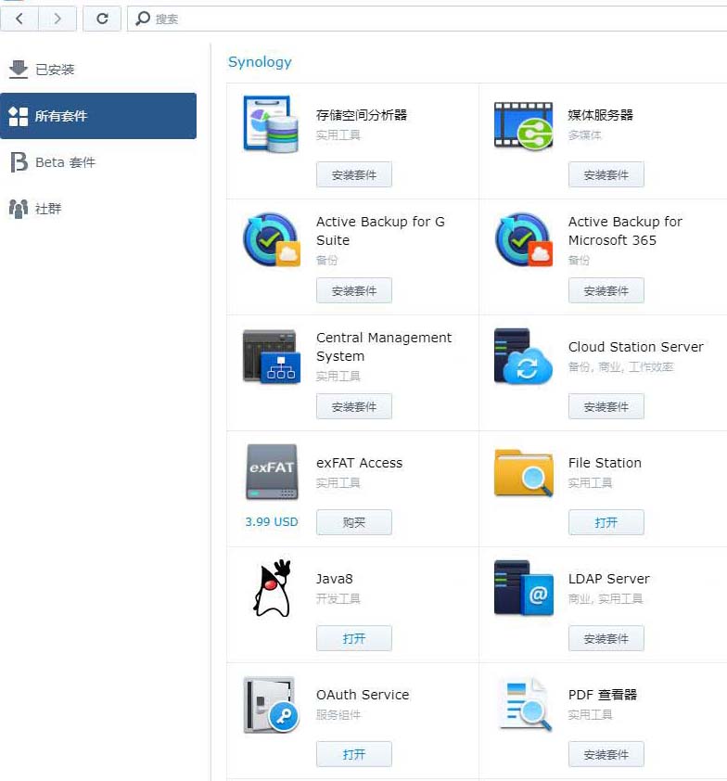Open Active Backup for G Suite icon
The image size is (727, 781).
click(272, 240)
